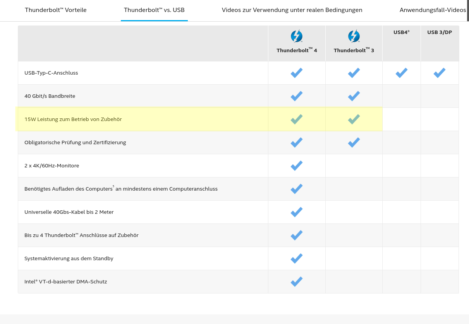Click Thunderbolt 4 checkmark for 40 Gbit/s Bandbreite
Image resolution: width=469 pixels, height=324 pixels.
[x=297, y=96]
